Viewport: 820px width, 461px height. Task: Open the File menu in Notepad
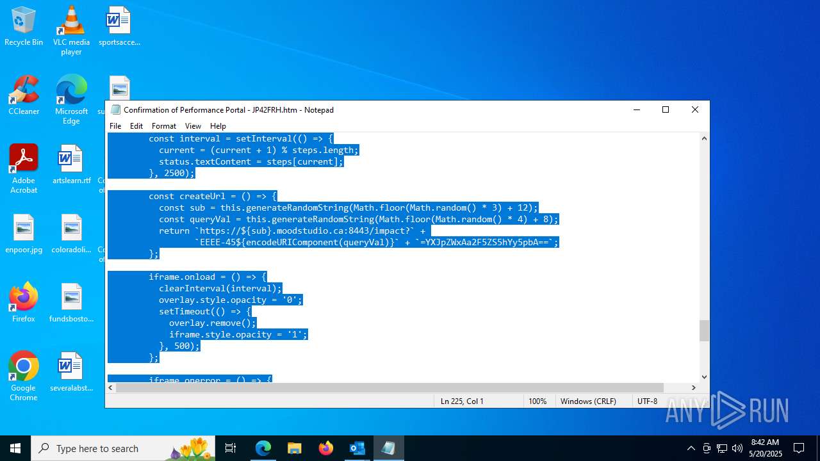pos(115,126)
